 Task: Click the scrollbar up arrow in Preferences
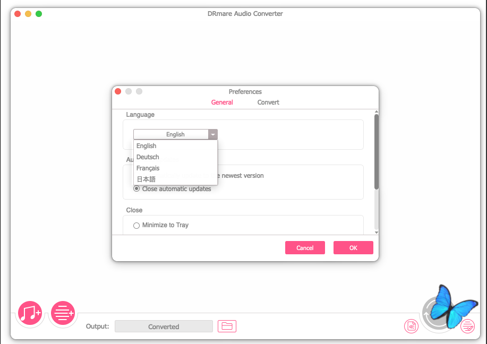tap(377, 111)
